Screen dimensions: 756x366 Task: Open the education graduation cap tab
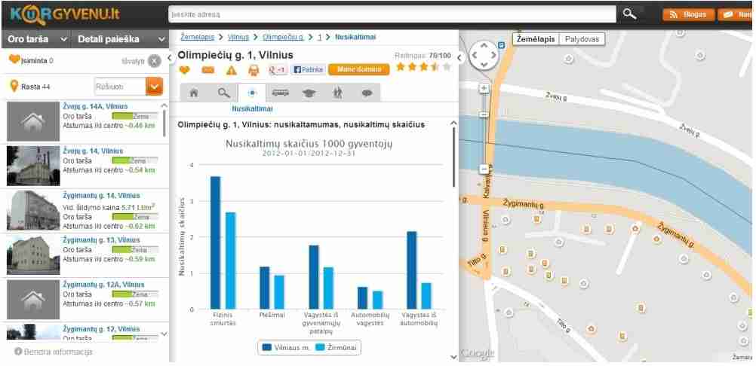[309, 93]
